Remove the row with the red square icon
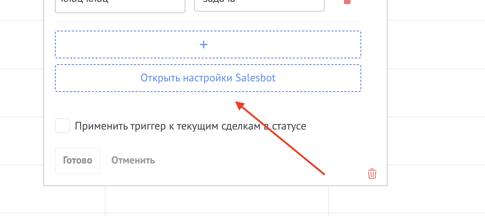The height and width of the screenshot is (216, 485). 347,2
